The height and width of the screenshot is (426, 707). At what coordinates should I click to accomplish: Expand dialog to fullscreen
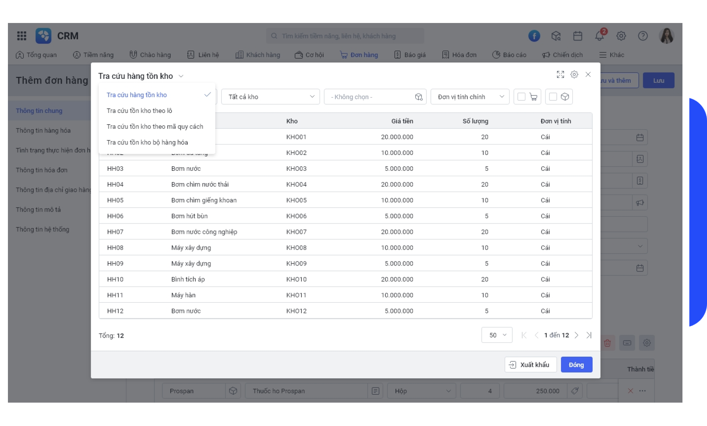click(x=560, y=75)
